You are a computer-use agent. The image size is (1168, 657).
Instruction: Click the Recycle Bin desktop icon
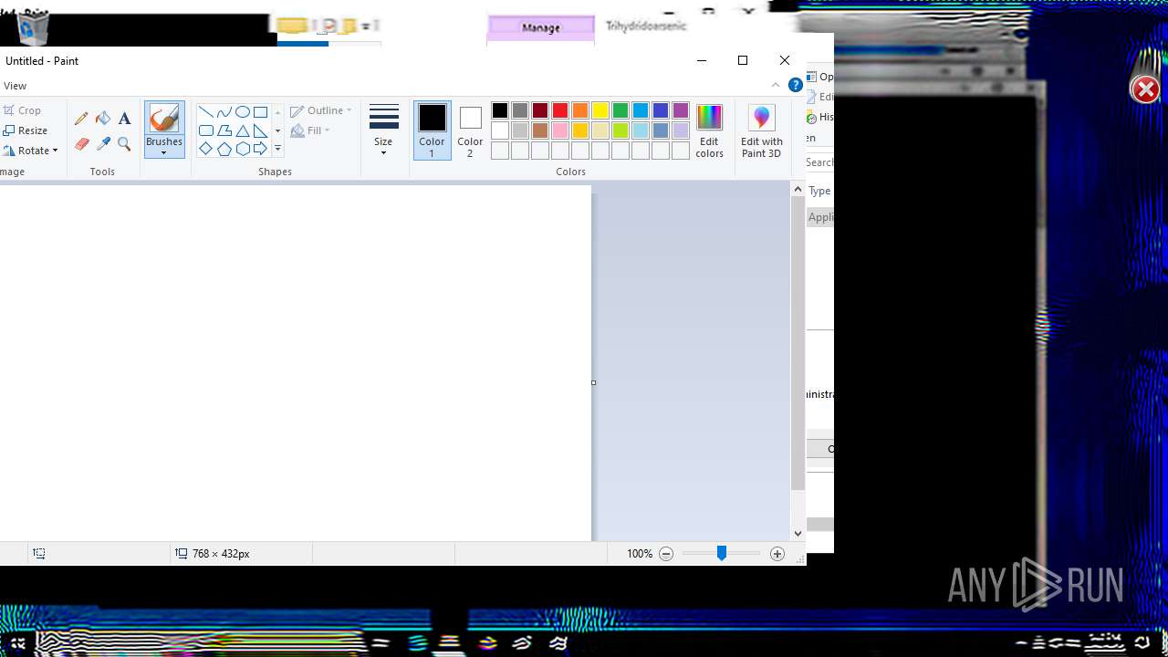coord(34,27)
